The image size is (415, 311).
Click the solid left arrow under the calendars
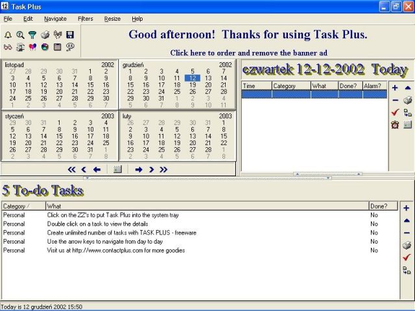coord(97,170)
